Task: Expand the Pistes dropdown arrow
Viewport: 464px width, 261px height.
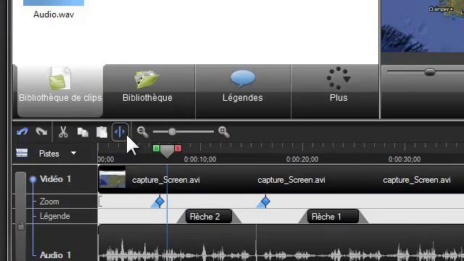Action: (x=73, y=153)
